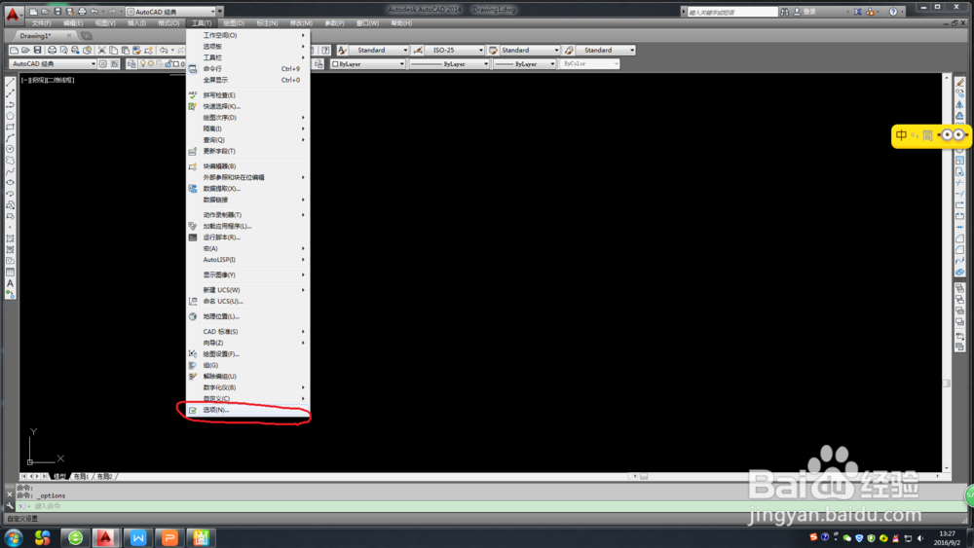
Task: Click Windows Start button
Action: coord(14,537)
